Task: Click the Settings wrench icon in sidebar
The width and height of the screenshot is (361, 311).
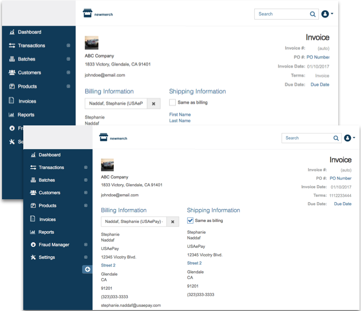Action: coord(33,257)
